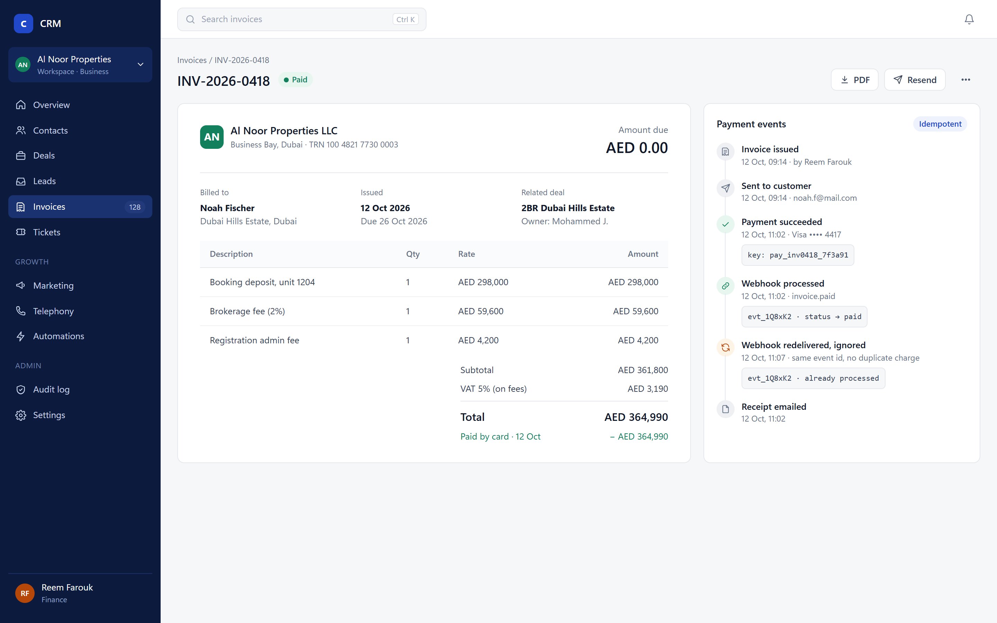Open the workspace switcher chevron
Screen dimensions: 997x623
pyautogui.click(x=141, y=65)
